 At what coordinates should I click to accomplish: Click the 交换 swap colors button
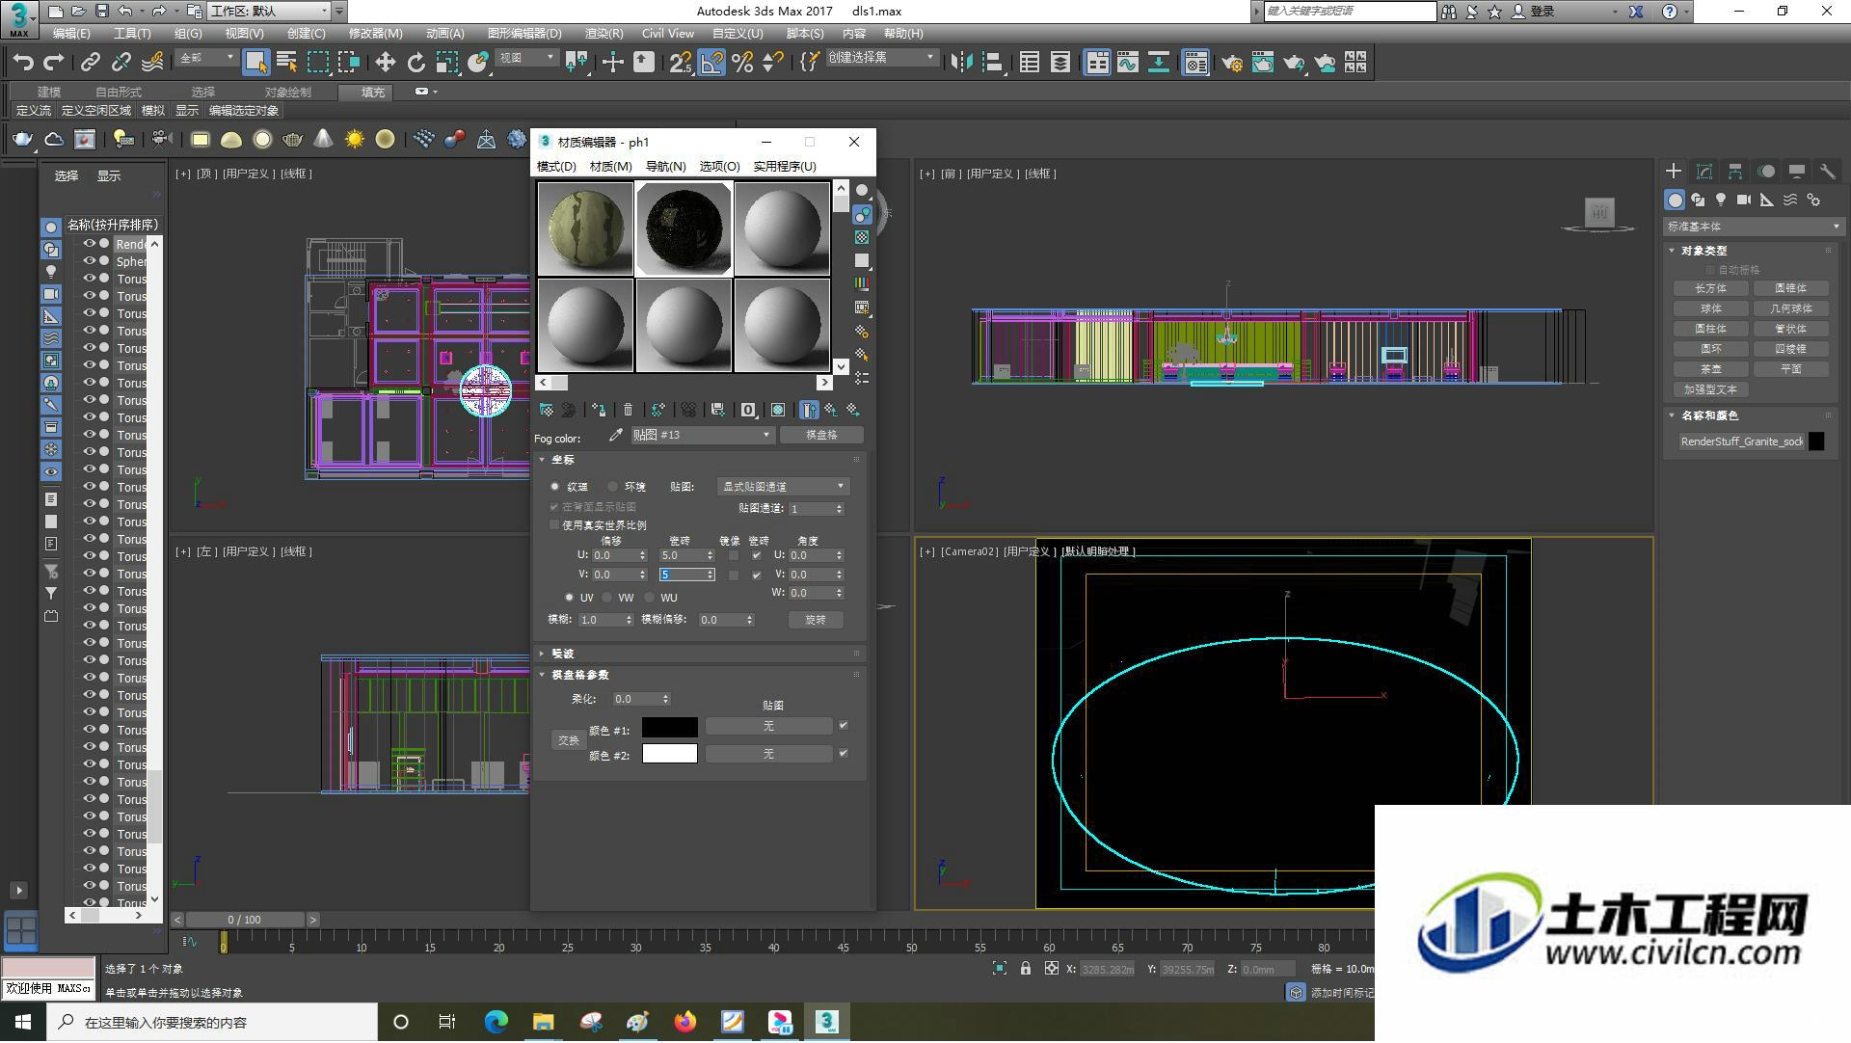[568, 741]
